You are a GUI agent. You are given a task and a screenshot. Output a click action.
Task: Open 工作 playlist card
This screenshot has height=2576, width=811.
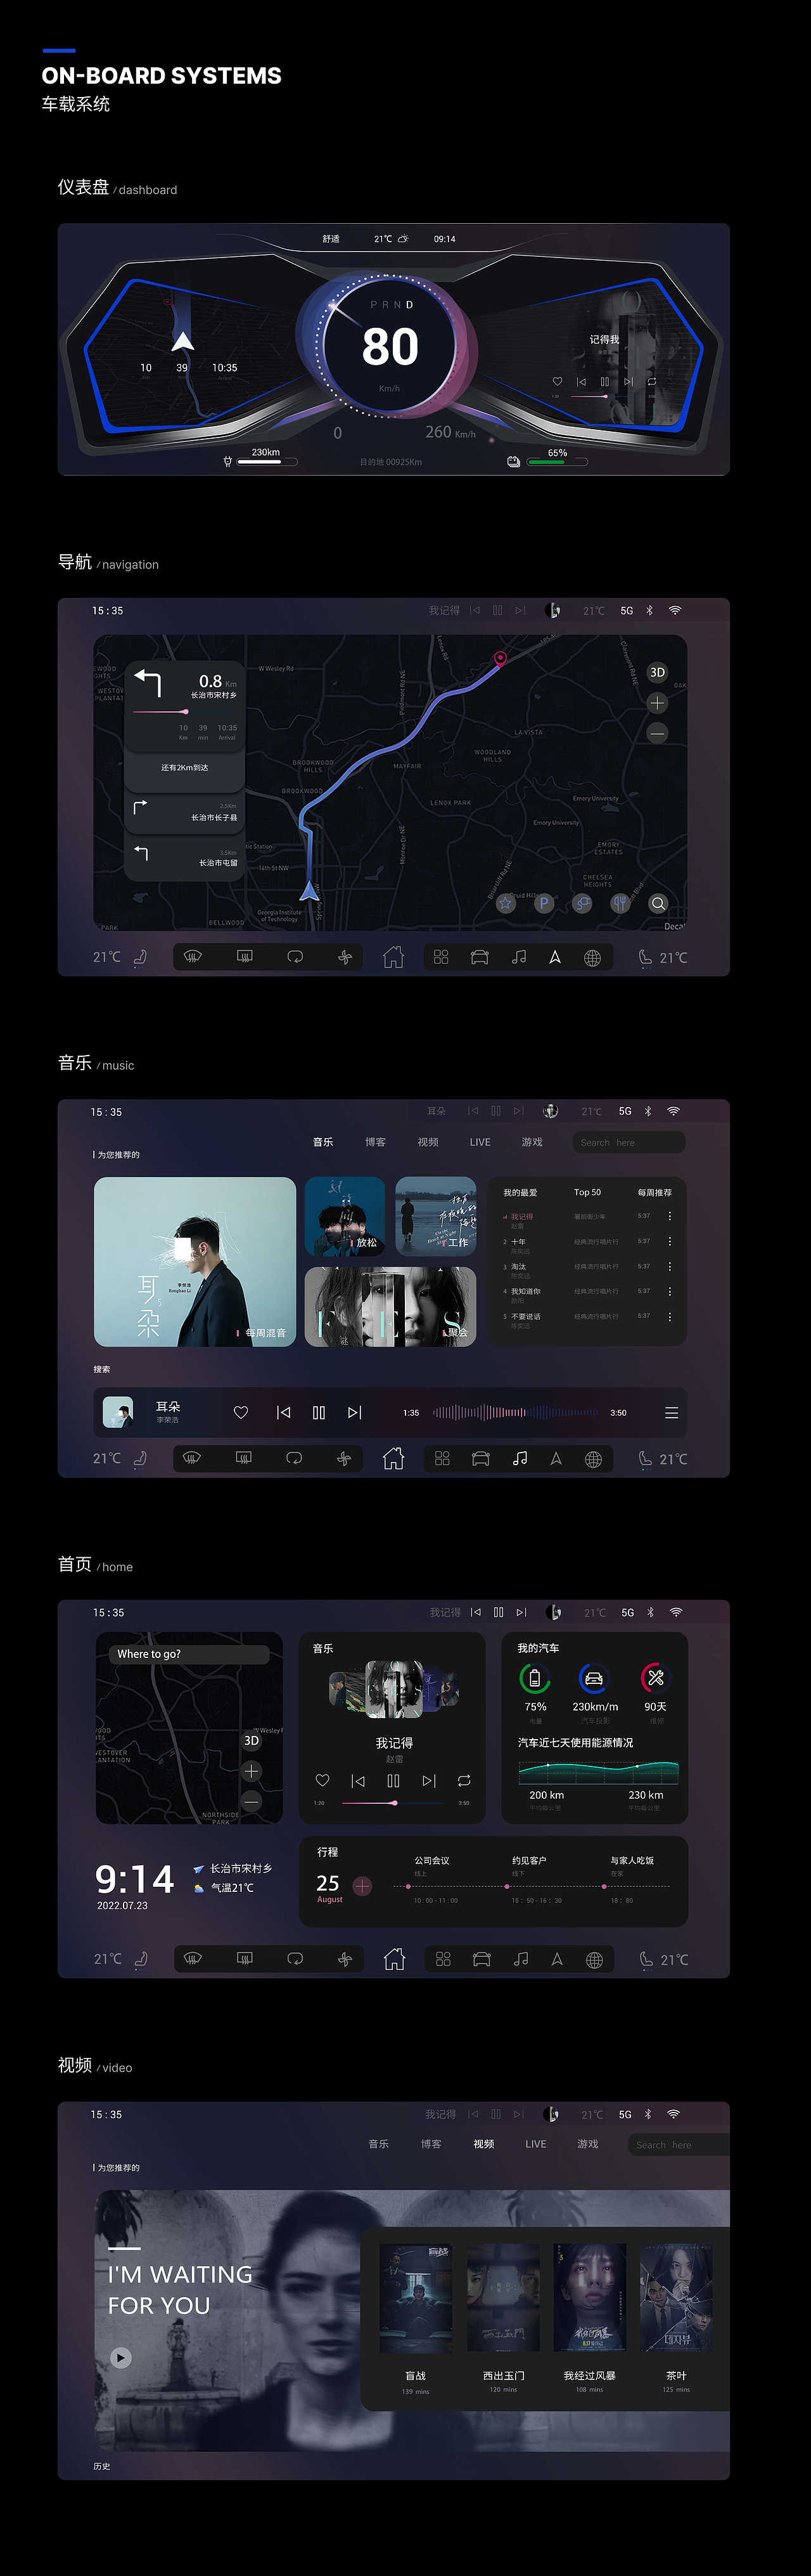pyautogui.click(x=435, y=1216)
